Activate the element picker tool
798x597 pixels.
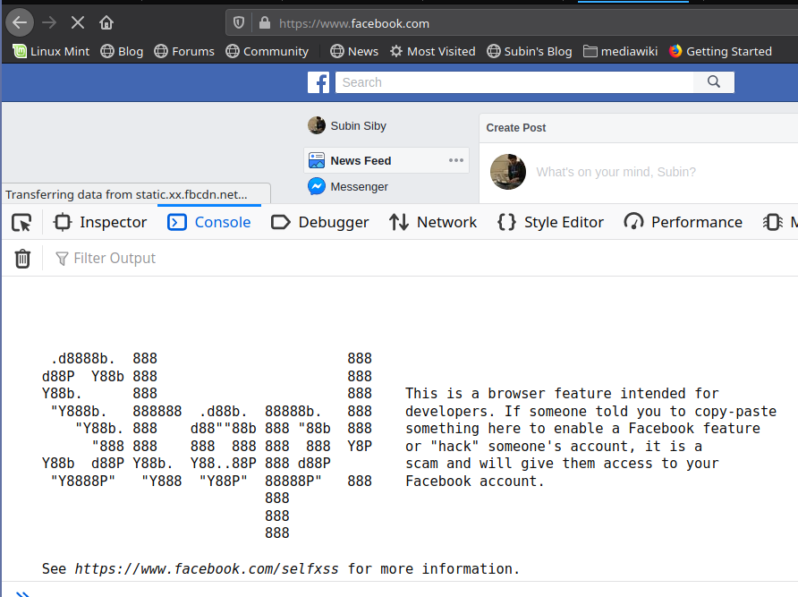coord(21,222)
